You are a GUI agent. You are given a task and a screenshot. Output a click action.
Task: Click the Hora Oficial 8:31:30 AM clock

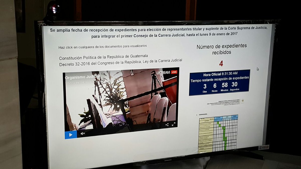[220, 74]
